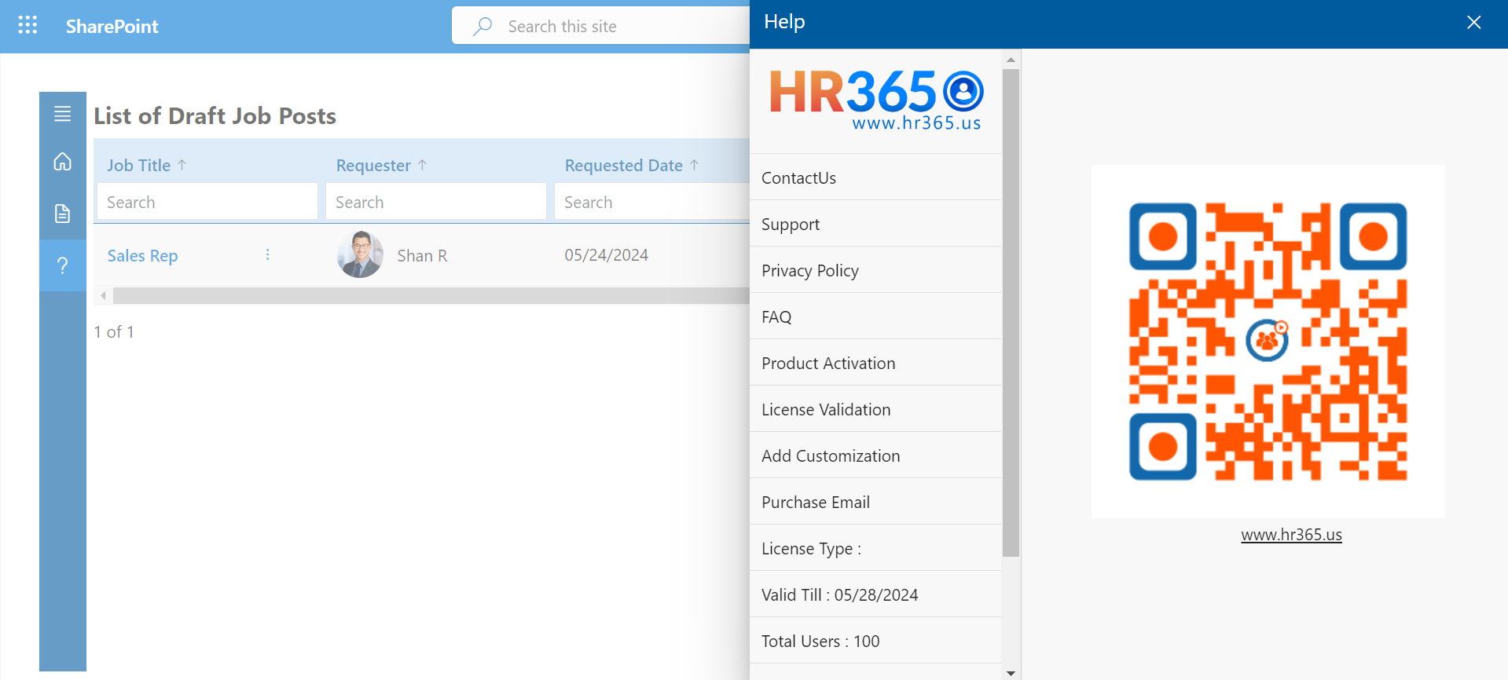
Task: Sort by Requested Date column header
Action: 624,165
